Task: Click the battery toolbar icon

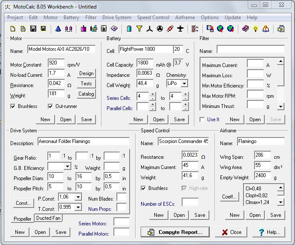Action: pyautogui.click(x=129, y=29)
